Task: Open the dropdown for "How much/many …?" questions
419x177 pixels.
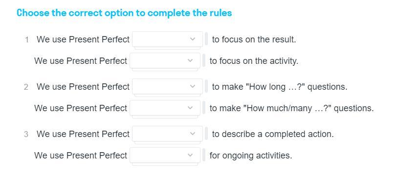Action: (165, 108)
